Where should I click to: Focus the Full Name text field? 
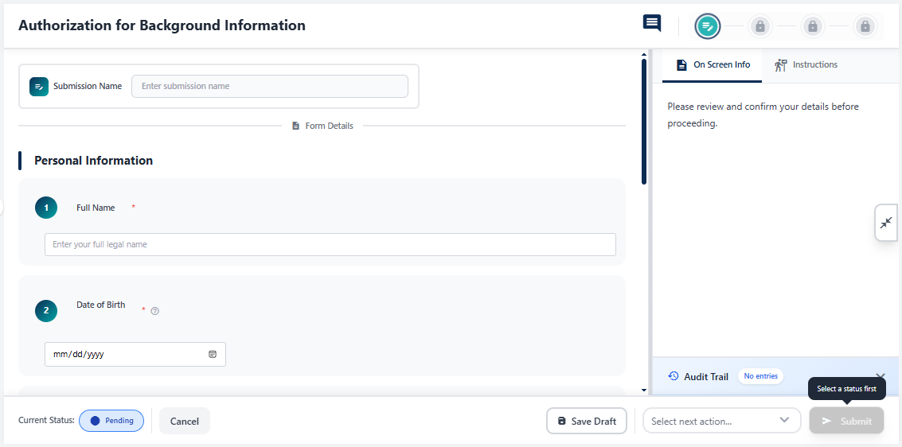(330, 244)
